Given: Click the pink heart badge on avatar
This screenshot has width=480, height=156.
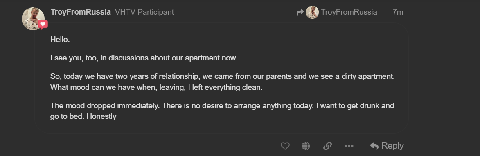Looking at the screenshot, I should click(43, 25).
